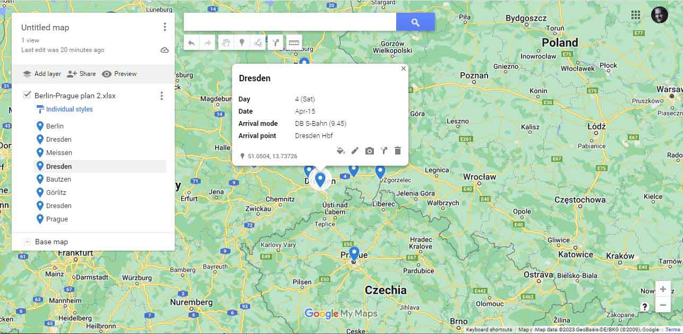Click the selected Dresden marker on the map
The image size is (683, 334).
click(x=320, y=179)
